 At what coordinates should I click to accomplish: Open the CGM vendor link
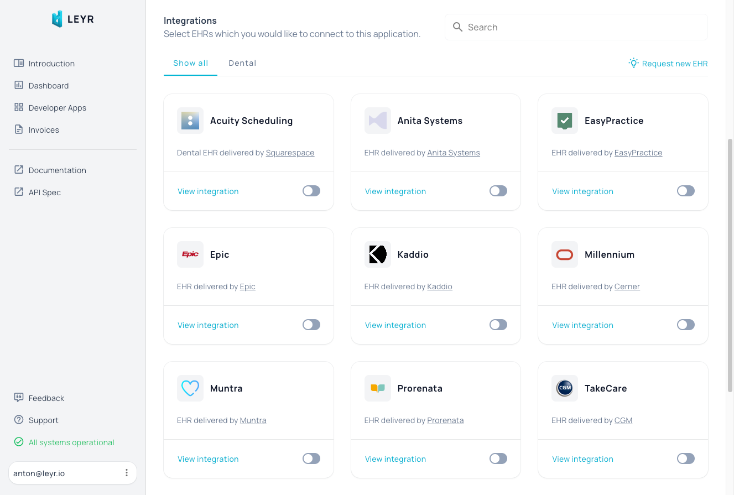[623, 420]
